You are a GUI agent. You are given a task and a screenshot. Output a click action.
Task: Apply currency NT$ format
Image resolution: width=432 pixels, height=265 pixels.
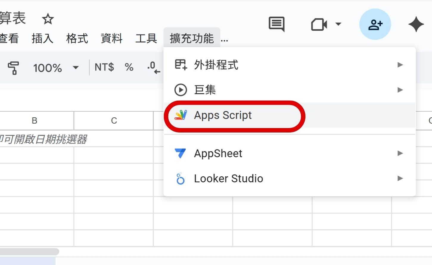tap(104, 67)
